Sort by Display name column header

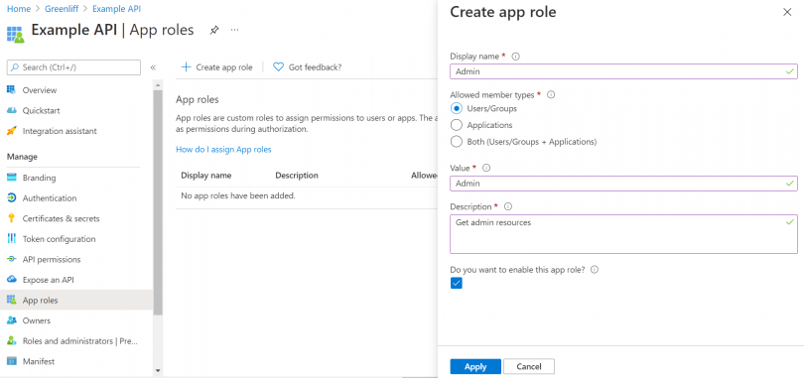(x=206, y=176)
